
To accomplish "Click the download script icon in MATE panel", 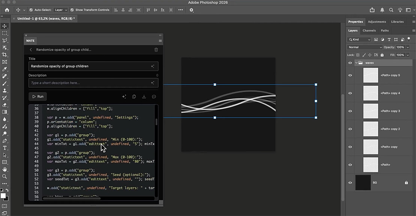I will 144,96.
